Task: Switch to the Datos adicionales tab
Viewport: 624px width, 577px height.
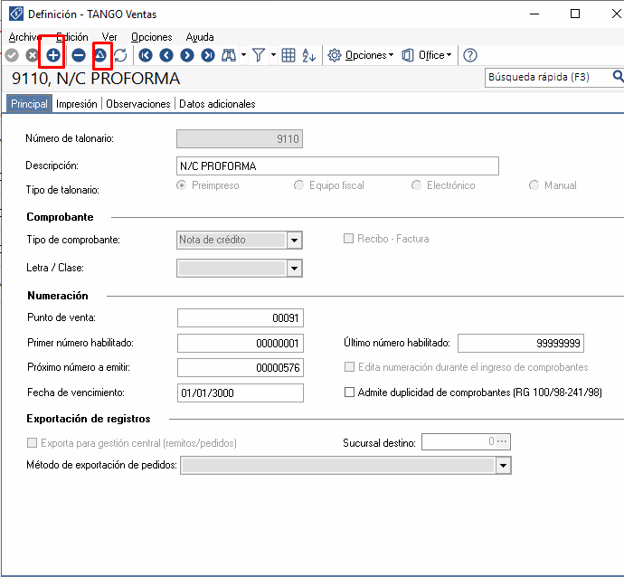Action: pos(217,104)
